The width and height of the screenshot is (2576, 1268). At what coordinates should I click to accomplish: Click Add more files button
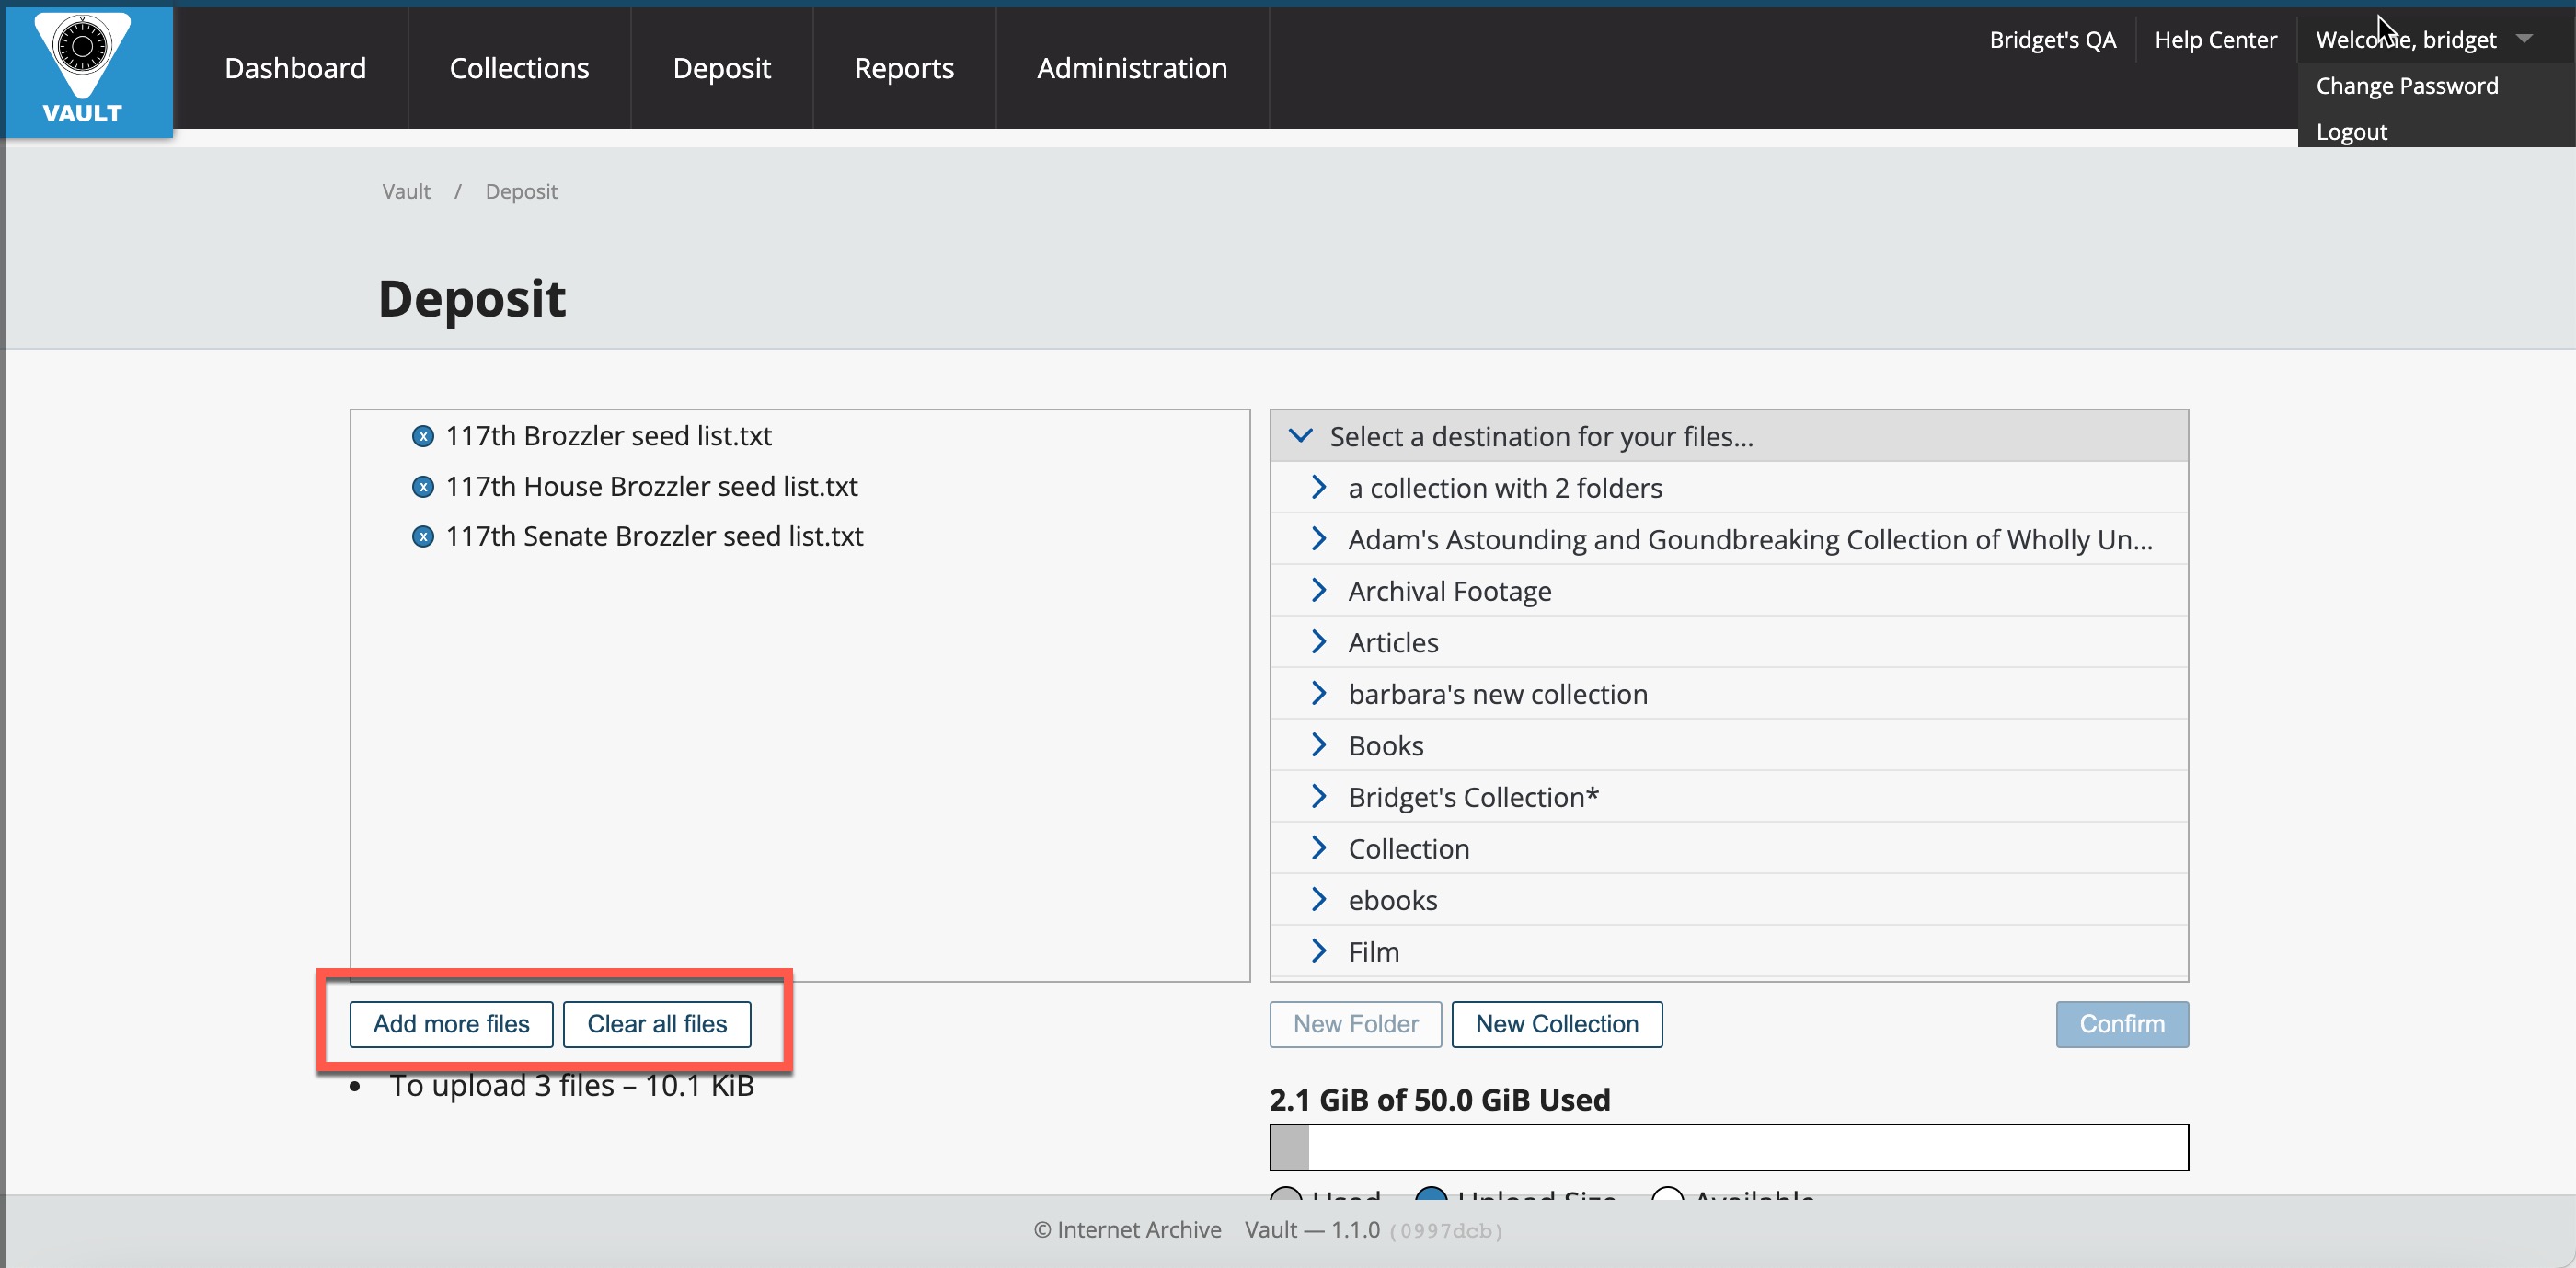[x=451, y=1024]
